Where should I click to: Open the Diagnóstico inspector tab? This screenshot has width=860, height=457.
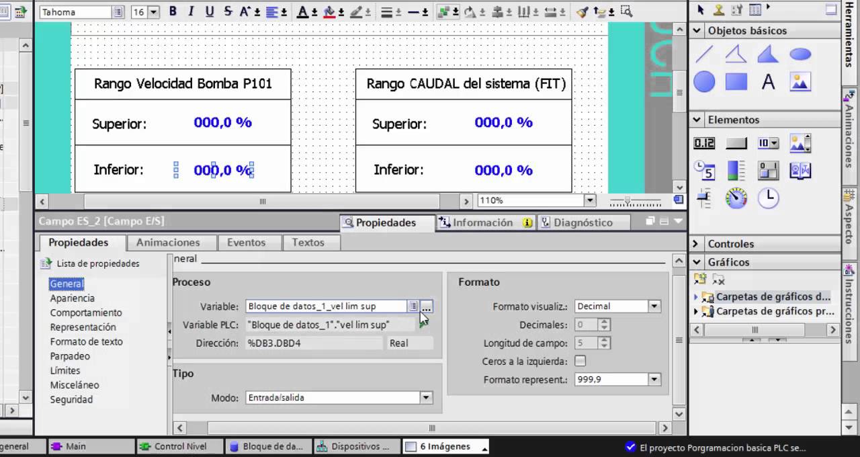click(x=583, y=222)
